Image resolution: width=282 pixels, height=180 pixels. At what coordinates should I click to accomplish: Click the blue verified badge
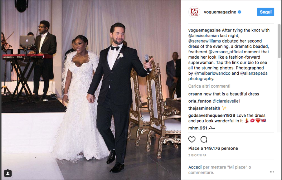coord(239,12)
